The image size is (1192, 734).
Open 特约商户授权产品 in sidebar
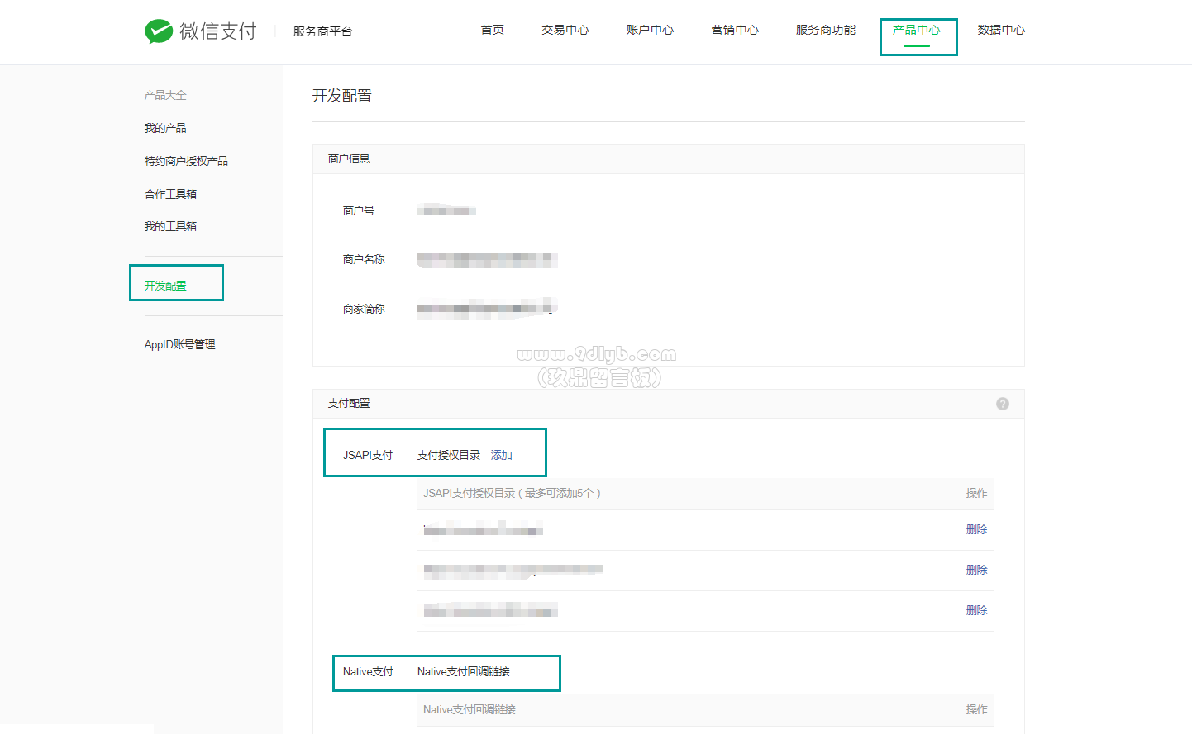pyautogui.click(x=186, y=161)
